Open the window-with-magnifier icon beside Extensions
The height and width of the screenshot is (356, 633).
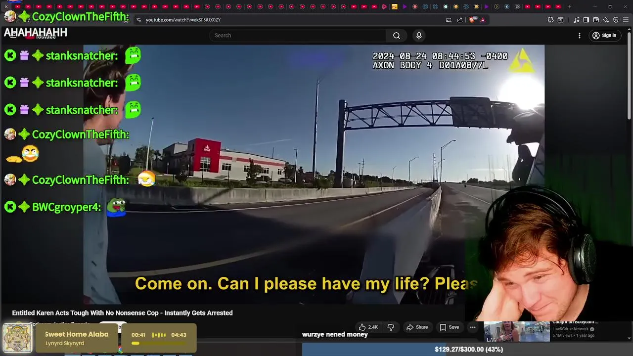[x=560, y=20]
